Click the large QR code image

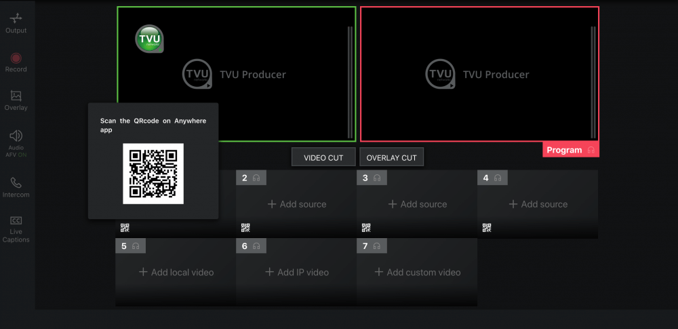(x=153, y=174)
